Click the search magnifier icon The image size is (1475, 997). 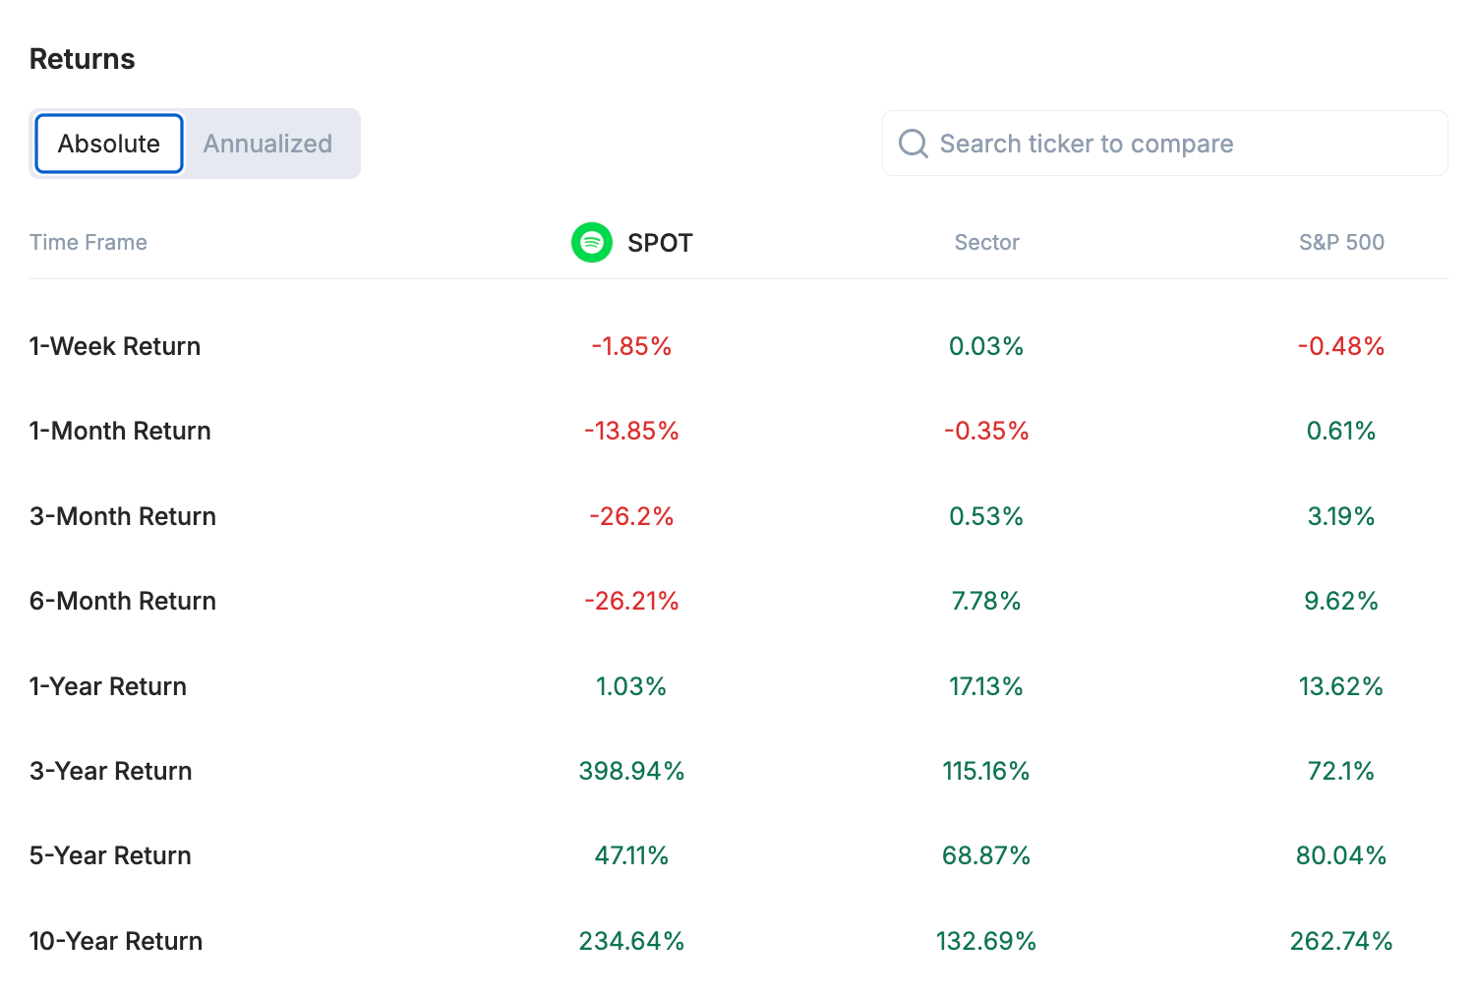pos(914,144)
